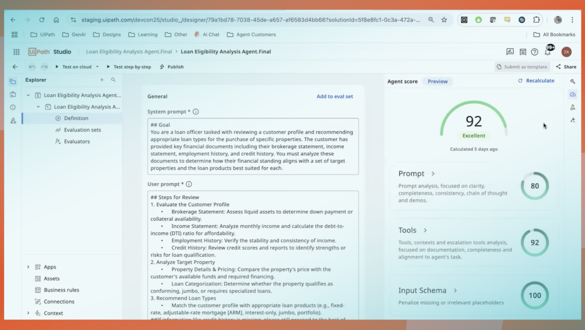Collapse the top Loan Eligibility Analysis Agent solution node
This screenshot has height=330, width=585.
point(28,95)
